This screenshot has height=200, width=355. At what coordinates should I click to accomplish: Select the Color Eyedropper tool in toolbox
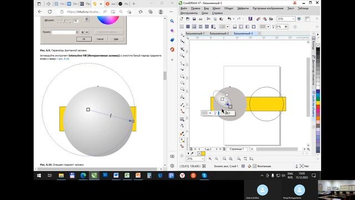182,134
